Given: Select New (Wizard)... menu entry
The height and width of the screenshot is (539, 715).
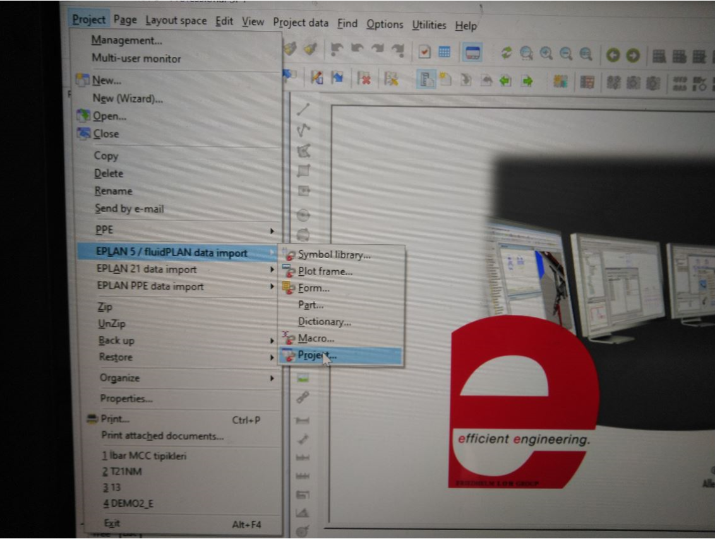Looking at the screenshot, I should pos(128,98).
